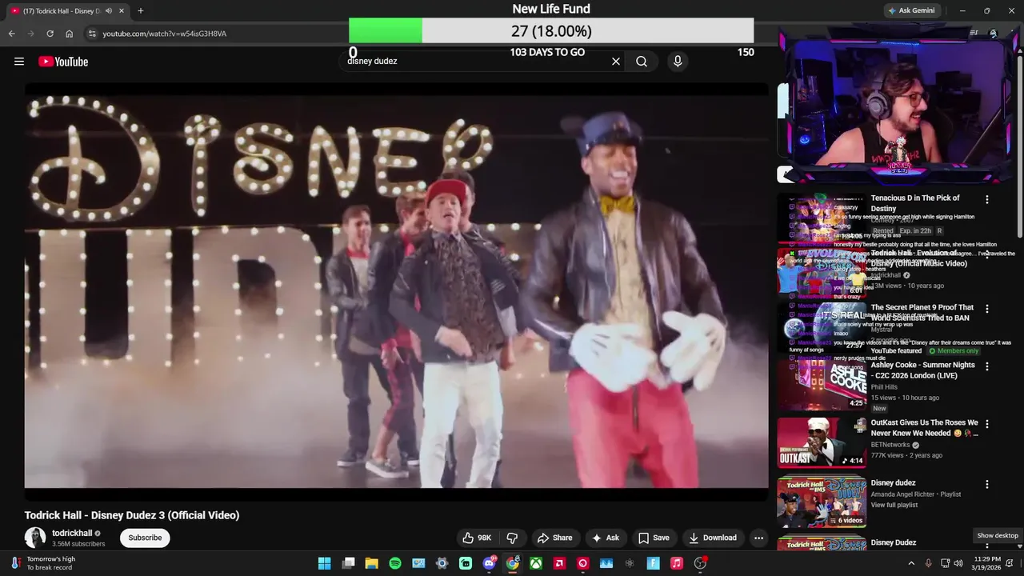Go back in browser history
Screen dimensions: 1024x576
[11, 34]
